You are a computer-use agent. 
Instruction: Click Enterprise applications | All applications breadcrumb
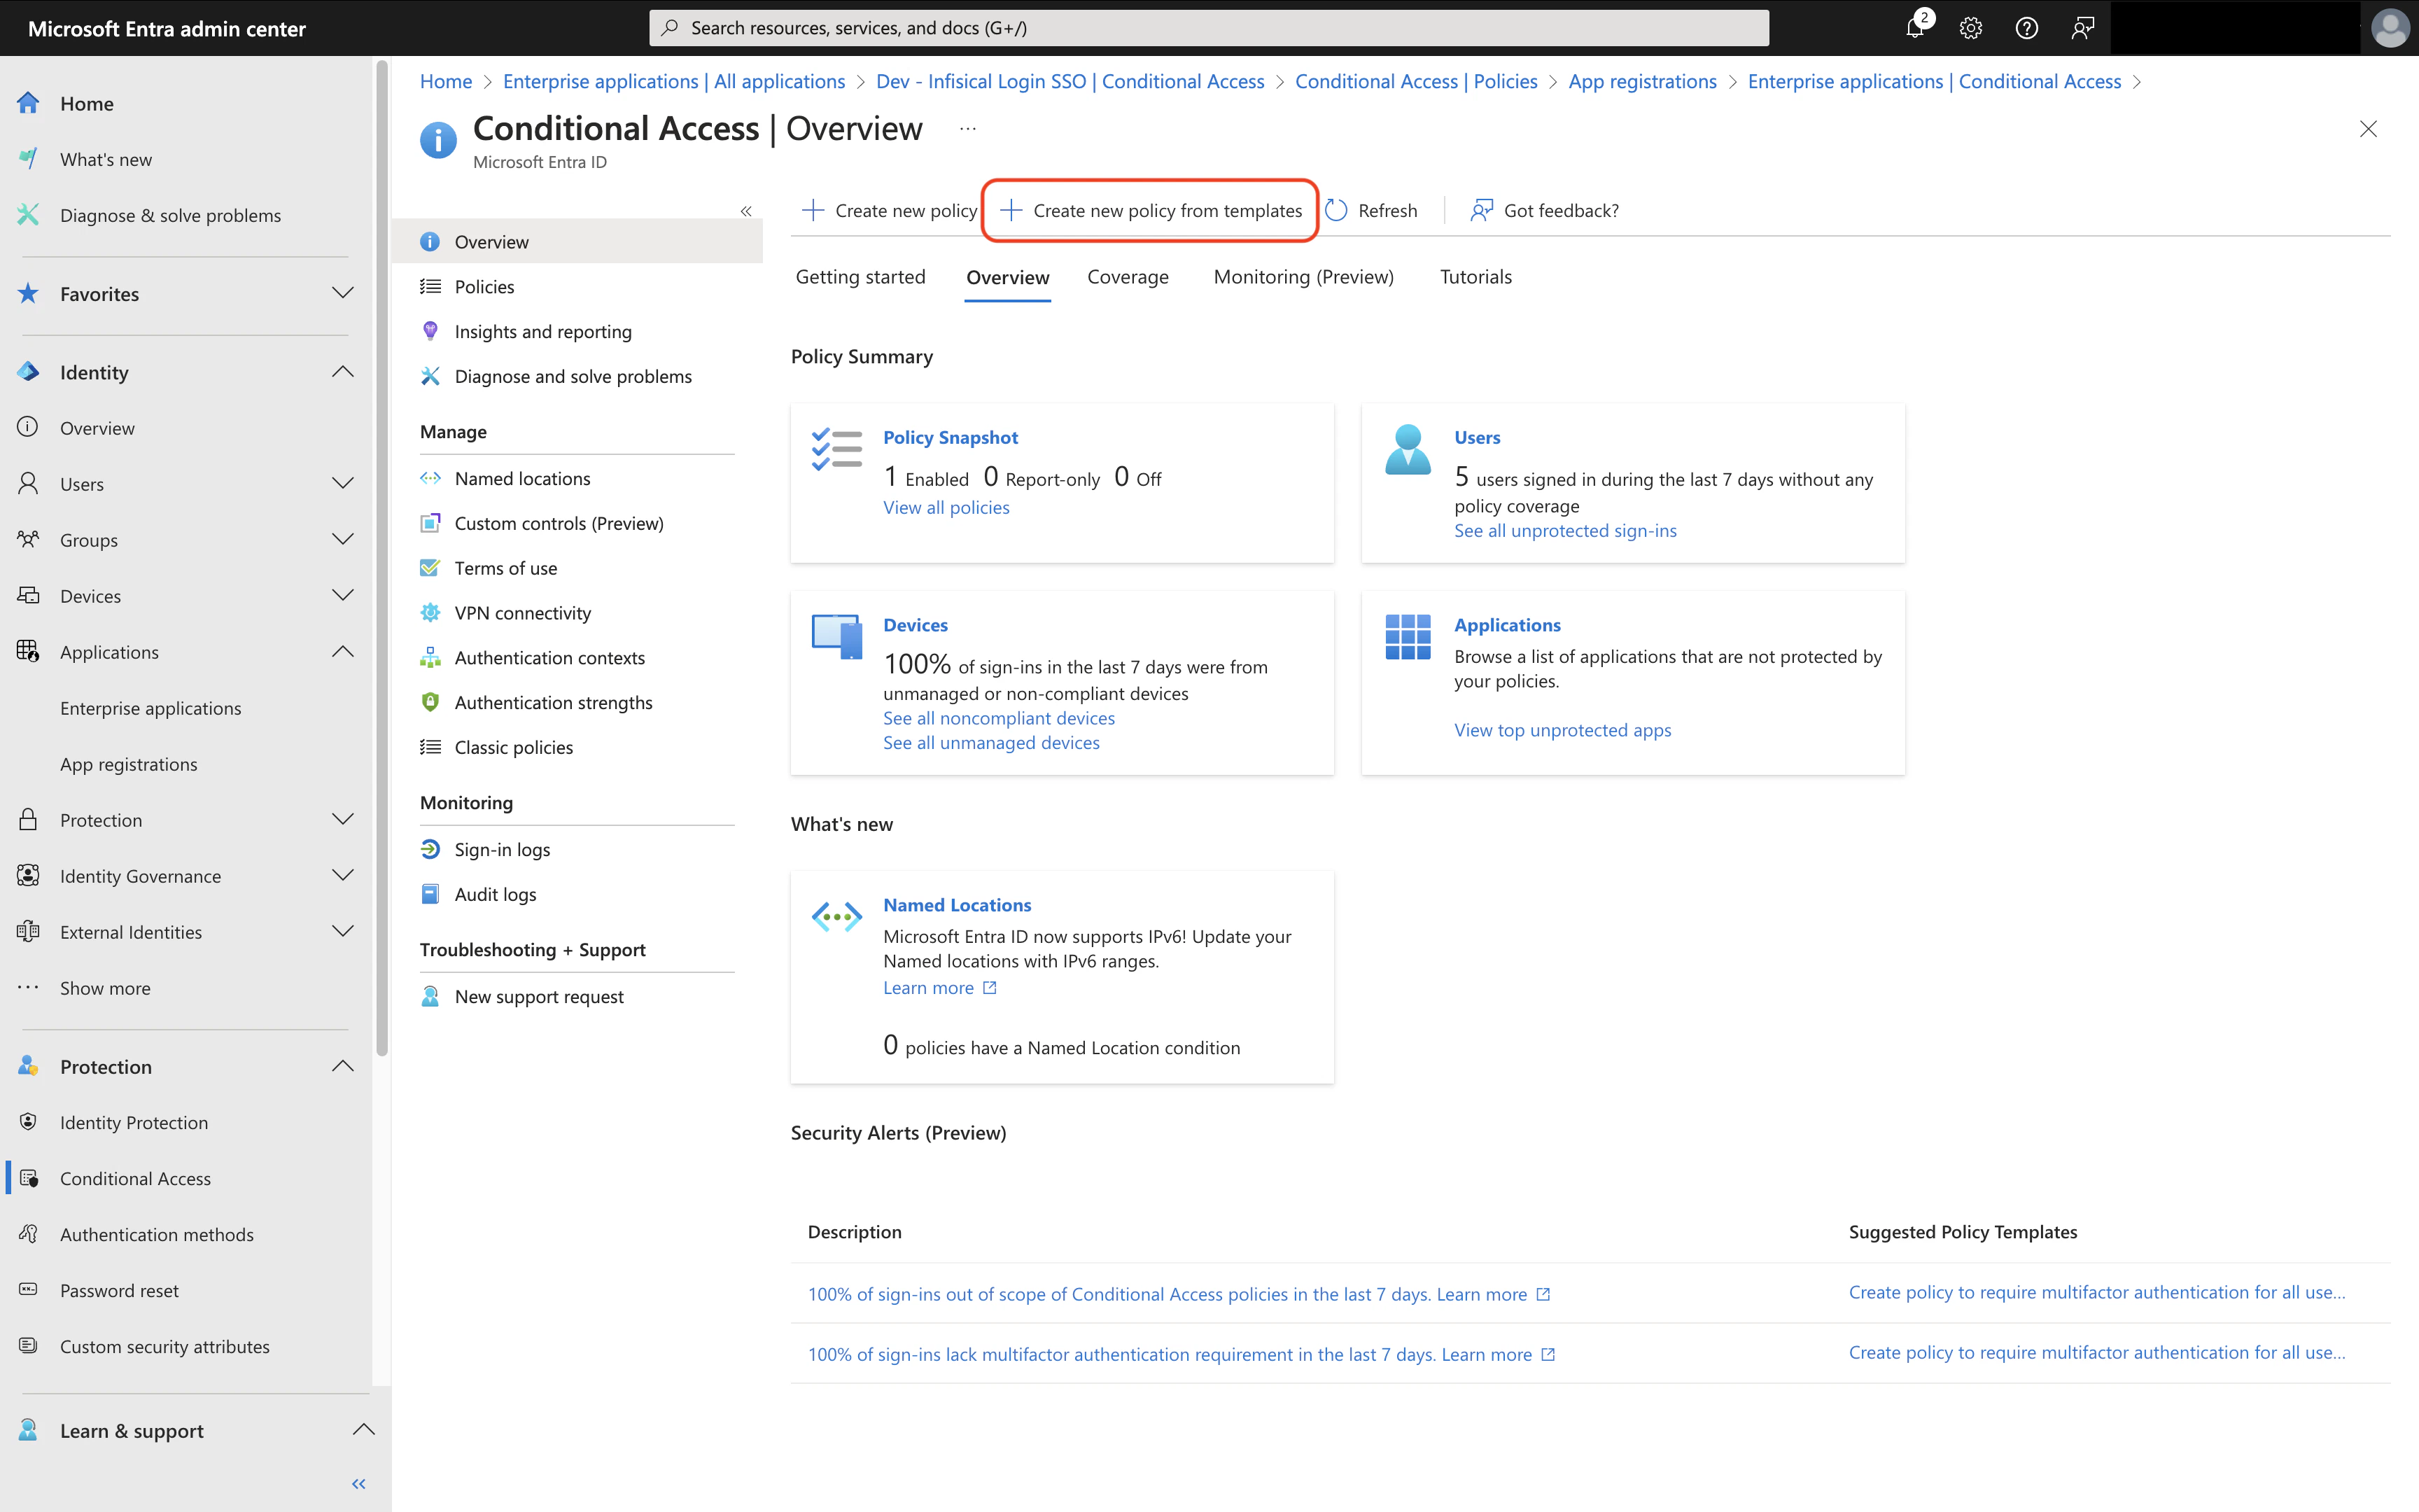pyautogui.click(x=674, y=81)
